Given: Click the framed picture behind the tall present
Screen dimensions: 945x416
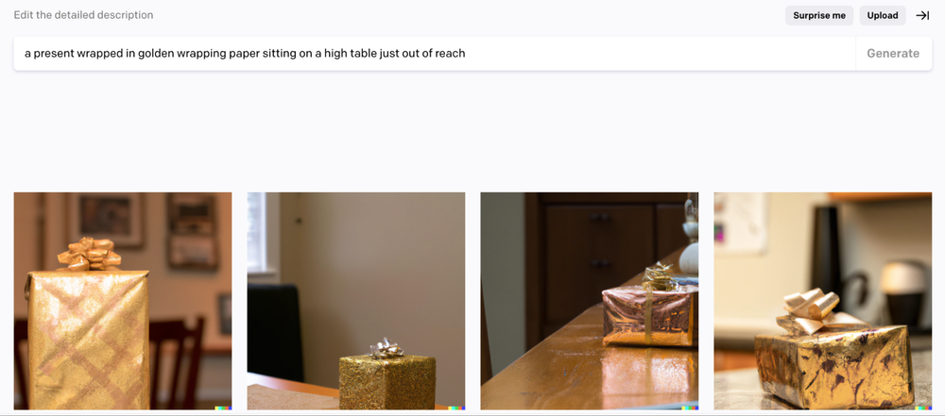Looking at the screenshot, I should coord(107,219).
